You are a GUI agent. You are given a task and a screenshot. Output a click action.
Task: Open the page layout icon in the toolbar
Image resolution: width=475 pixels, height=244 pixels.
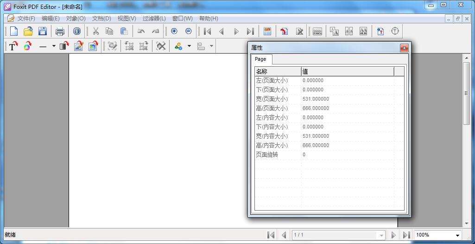267,31
